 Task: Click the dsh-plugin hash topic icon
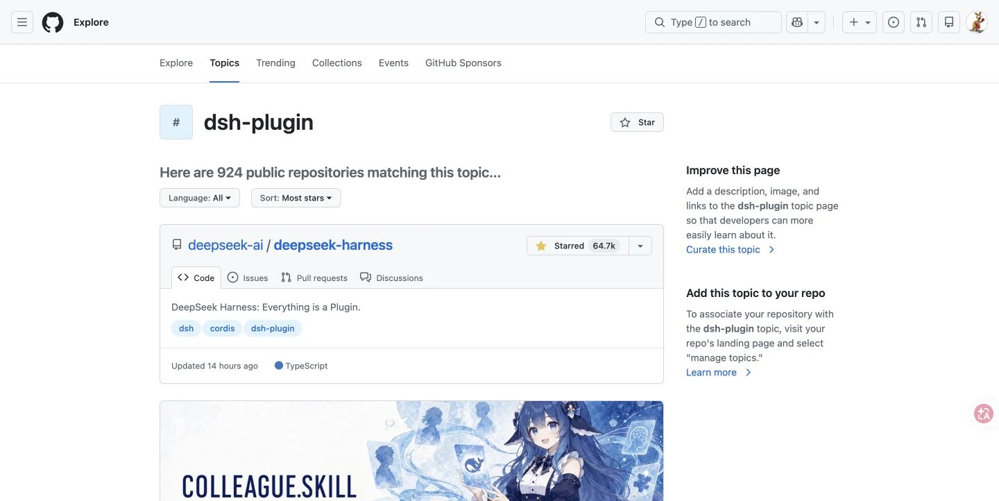[176, 122]
